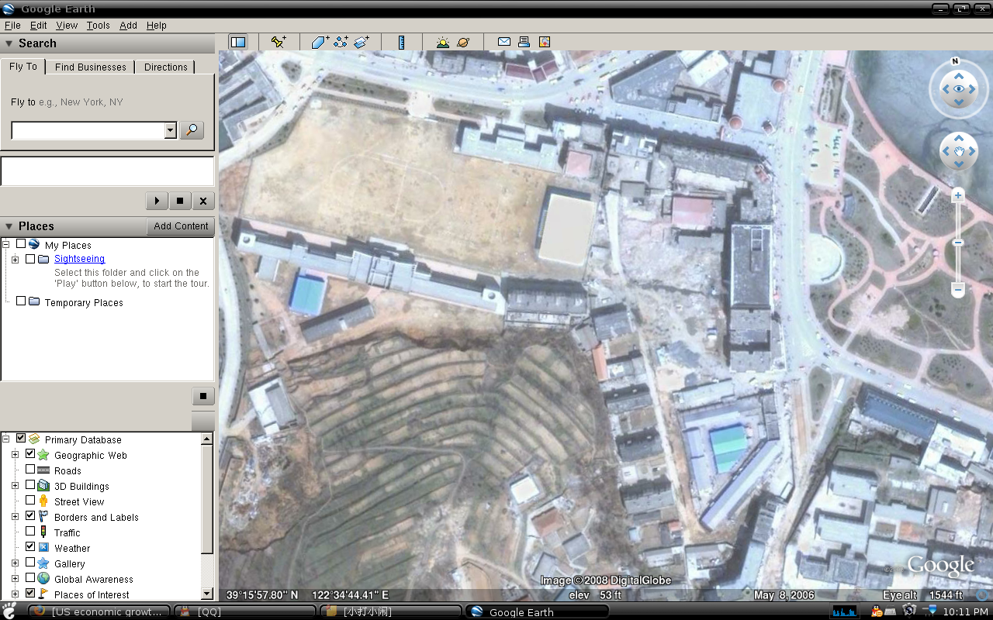993x620 pixels.
Task: Enable the Roads layer checkbox
Action: tap(30, 470)
